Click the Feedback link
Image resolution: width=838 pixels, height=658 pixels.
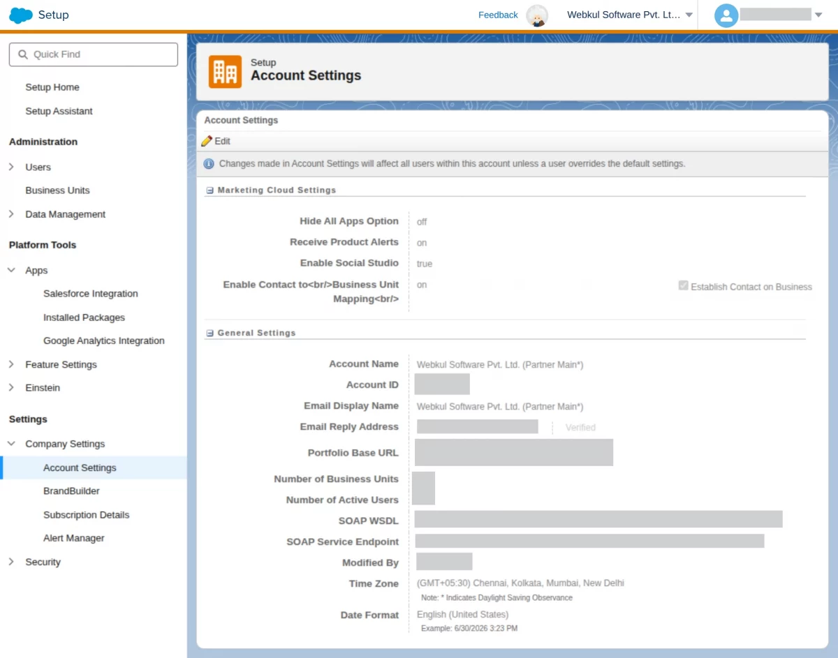click(498, 15)
